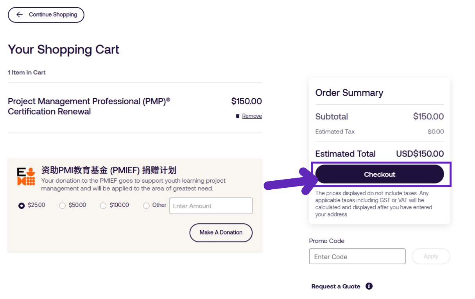Viewport: 475px width, 299px height.
Task: Click the trash icon next to Remove
Action: [237, 116]
